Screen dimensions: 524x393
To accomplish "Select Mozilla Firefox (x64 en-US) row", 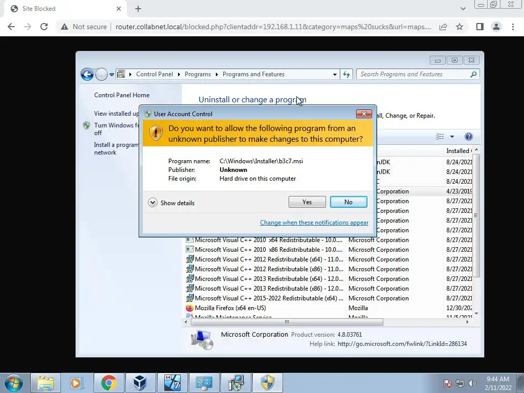I will 329,308.
